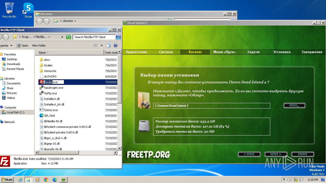This screenshot has width=326, height=183.
Task: Click the installer back button
Action: [x=249, y=154]
